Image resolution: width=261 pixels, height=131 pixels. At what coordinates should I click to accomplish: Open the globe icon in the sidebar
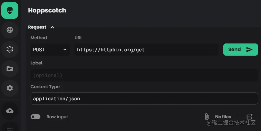point(10,30)
